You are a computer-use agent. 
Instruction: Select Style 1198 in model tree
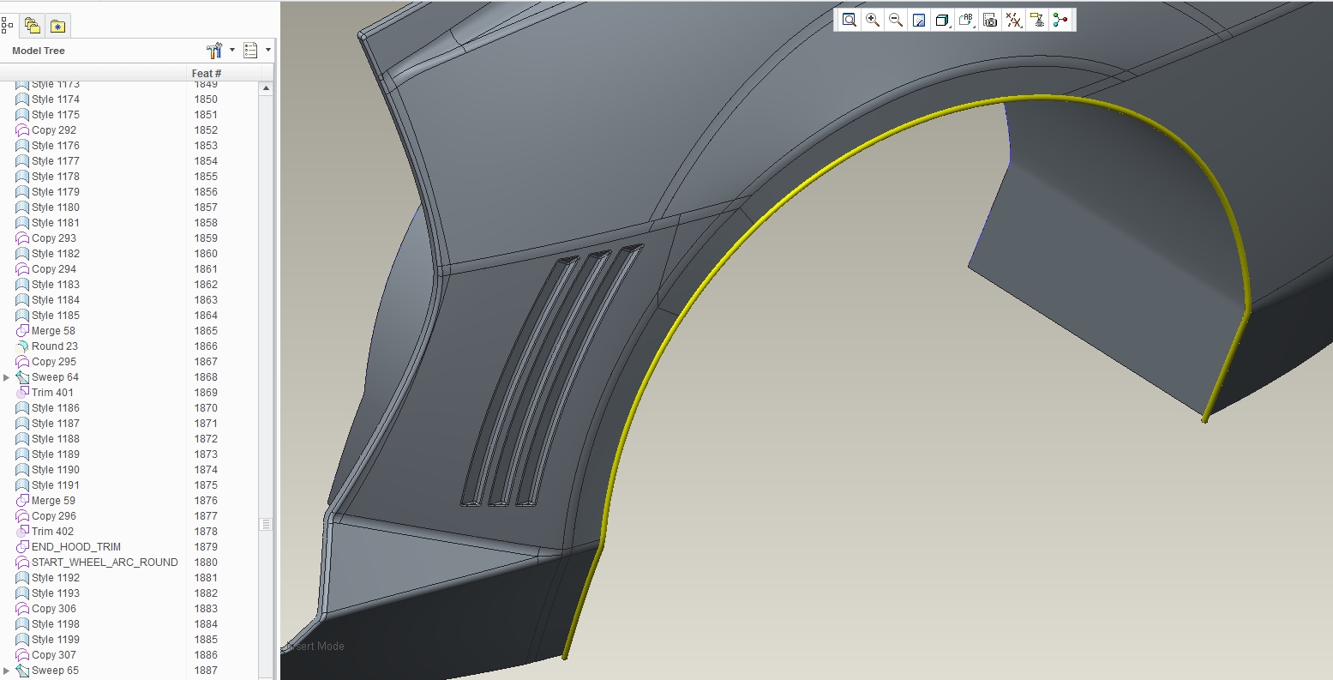pos(56,624)
